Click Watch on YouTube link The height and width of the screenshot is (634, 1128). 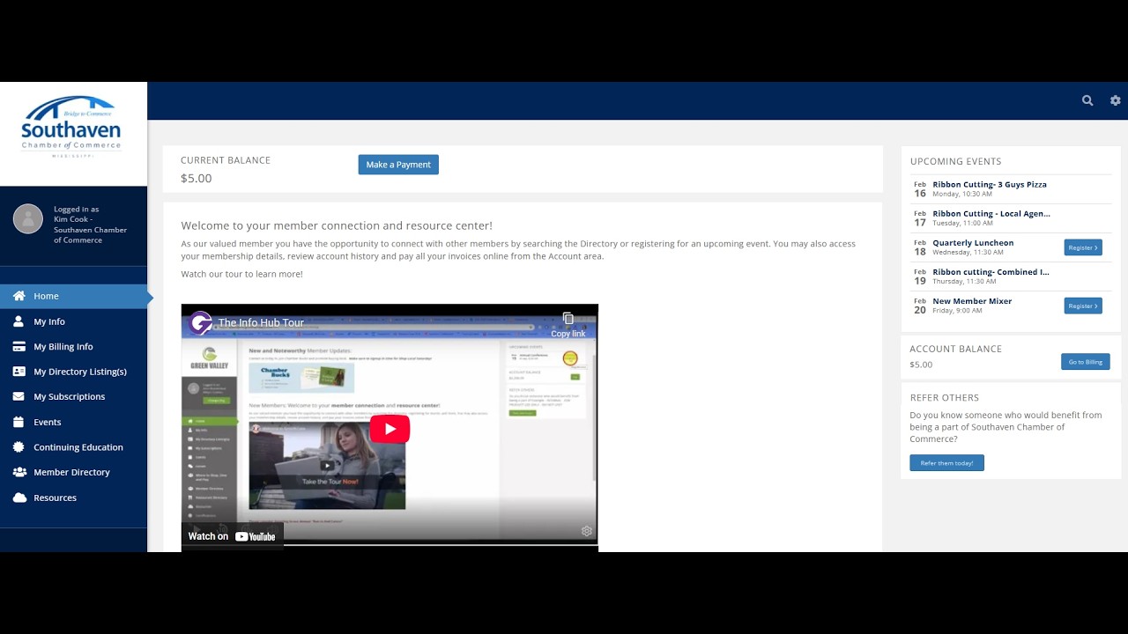(232, 536)
